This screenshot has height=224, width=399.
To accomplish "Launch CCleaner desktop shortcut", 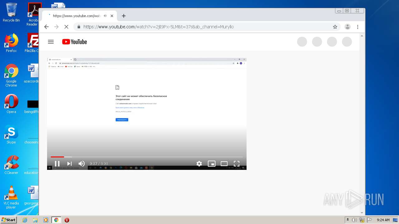I will tap(11, 165).
